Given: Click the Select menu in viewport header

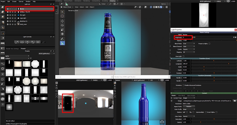Looking at the screenshot, I should tap(82, 7).
